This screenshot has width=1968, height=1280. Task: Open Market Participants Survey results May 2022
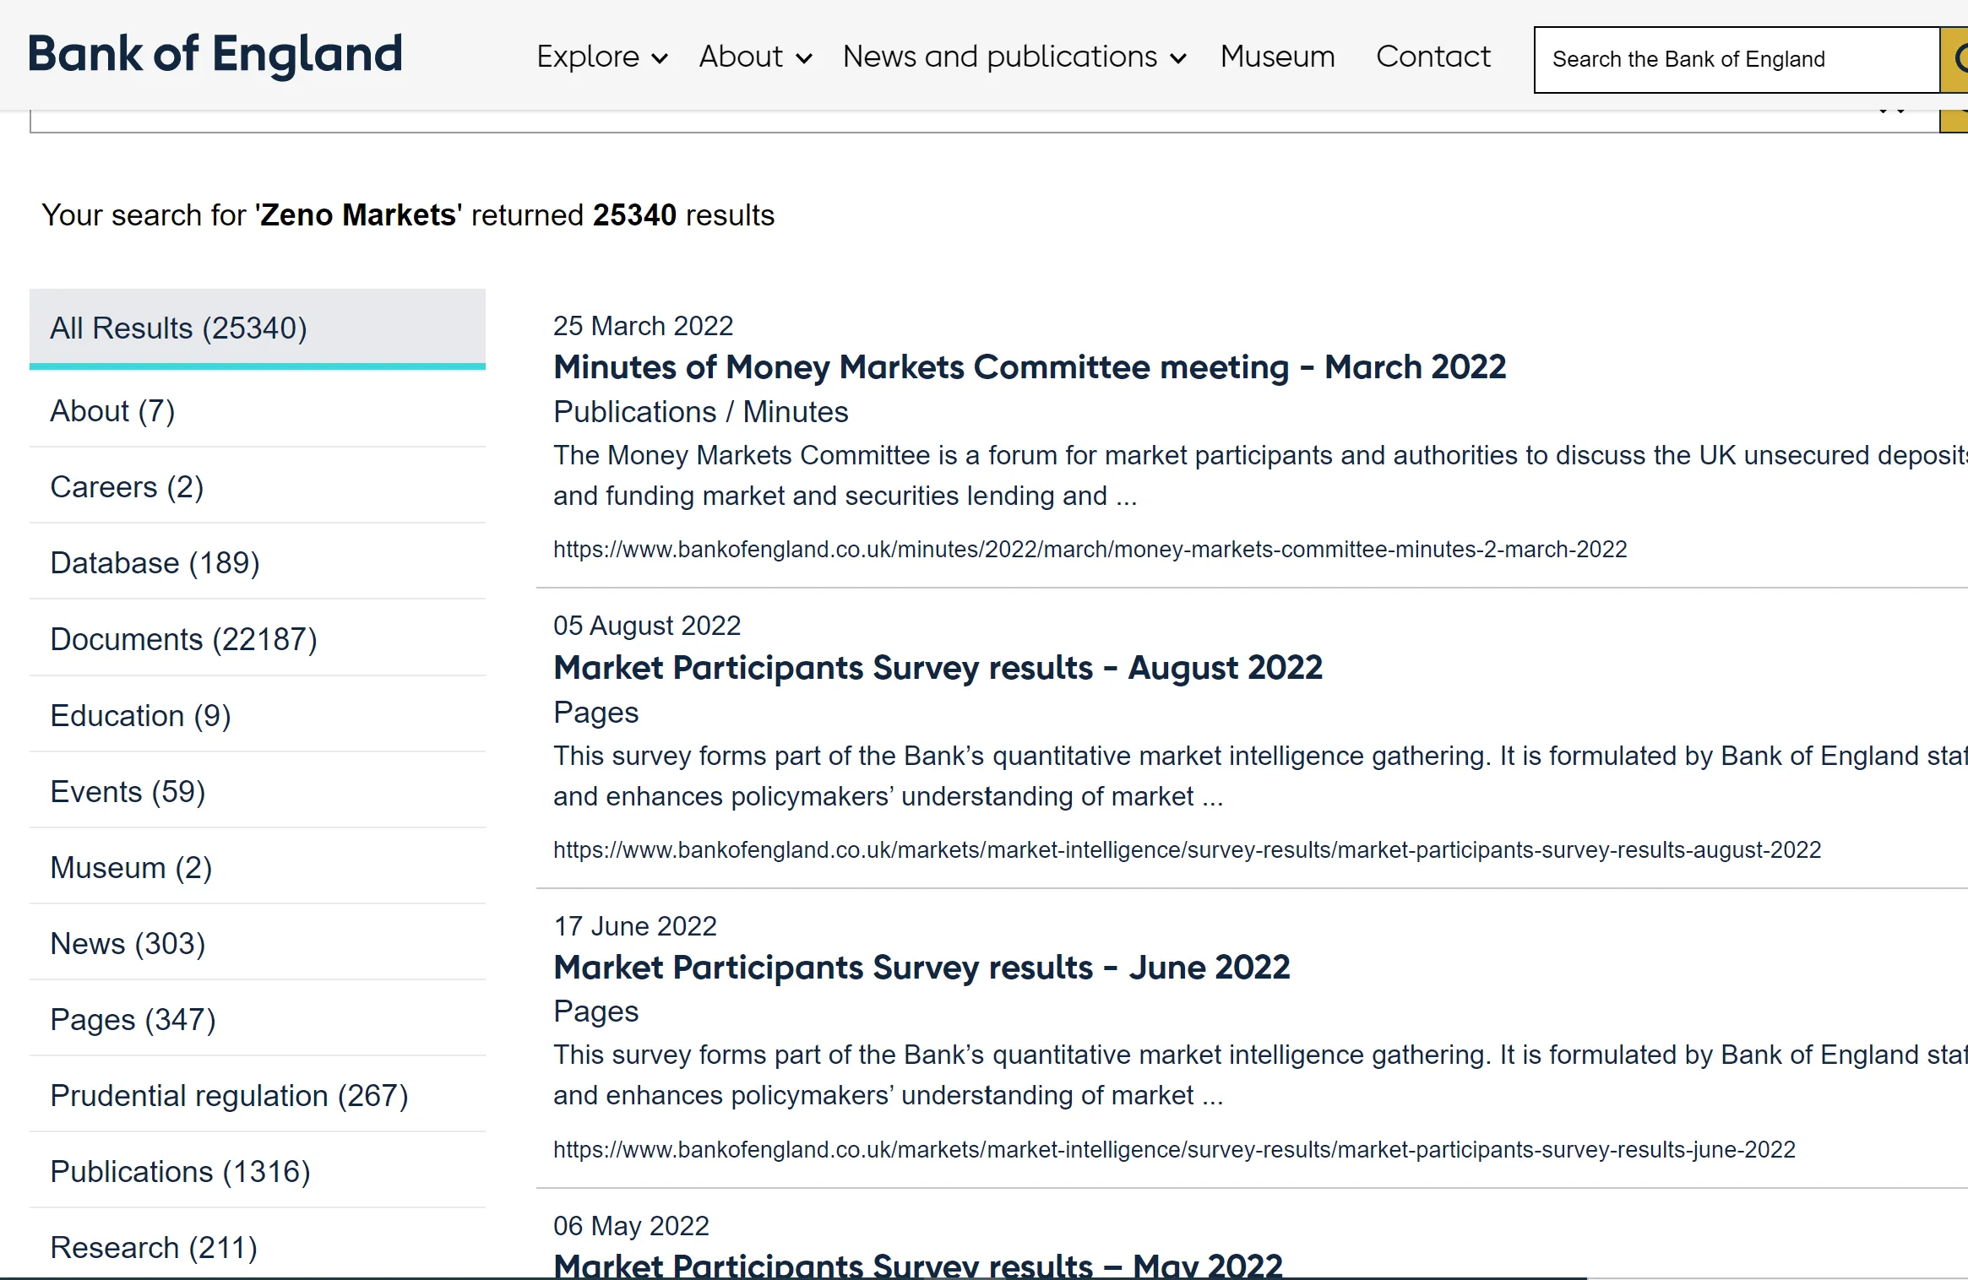(918, 1265)
